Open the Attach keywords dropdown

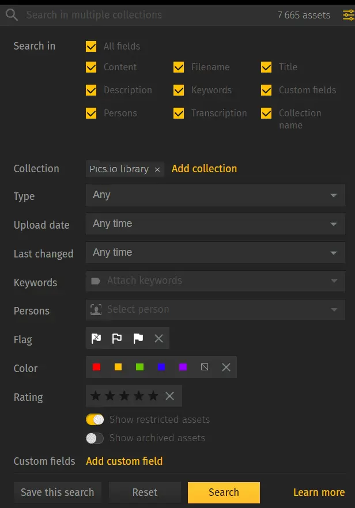(215, 281)
